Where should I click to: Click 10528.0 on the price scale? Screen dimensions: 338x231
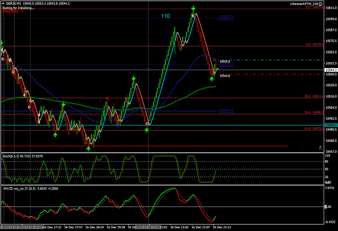(x=331, y=85)
